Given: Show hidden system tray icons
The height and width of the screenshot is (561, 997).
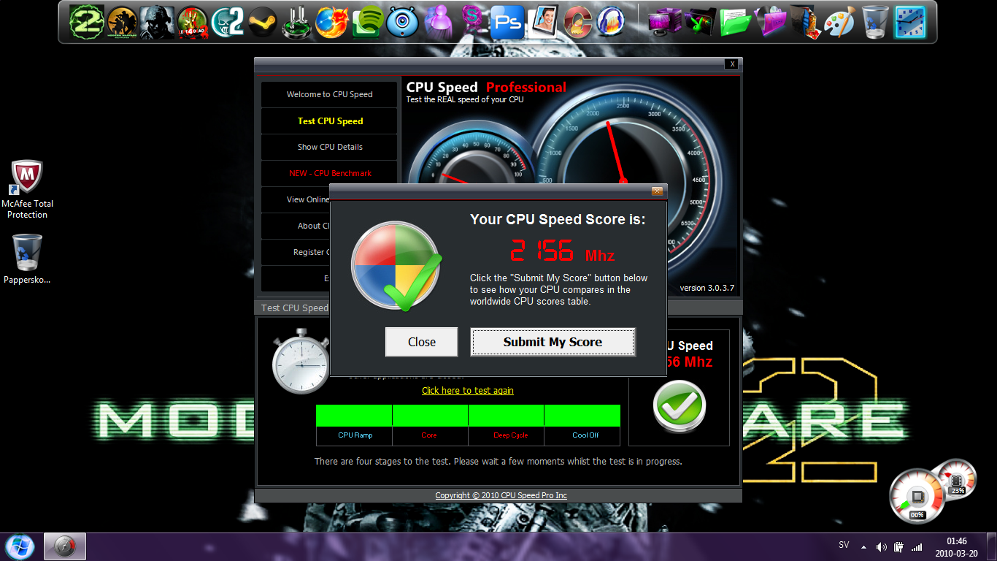Looking at the screenshot, I should click(863, 546).
